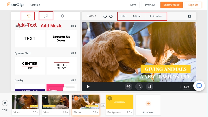The image size is (208, 117).
Task: Select the plain TEXT style
Action: coord(30,38)
